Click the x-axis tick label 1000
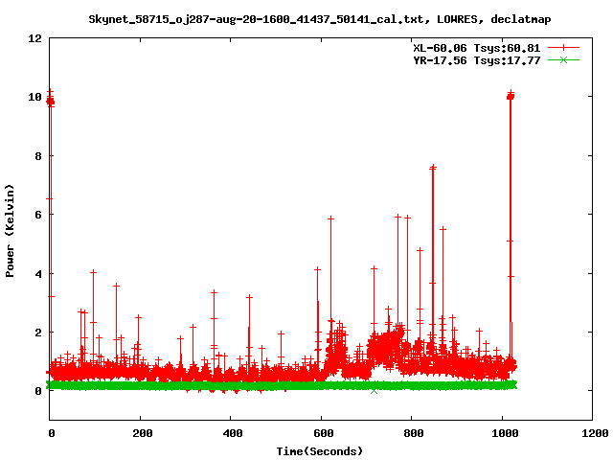 pyautogui.click(x=505, y=433)
